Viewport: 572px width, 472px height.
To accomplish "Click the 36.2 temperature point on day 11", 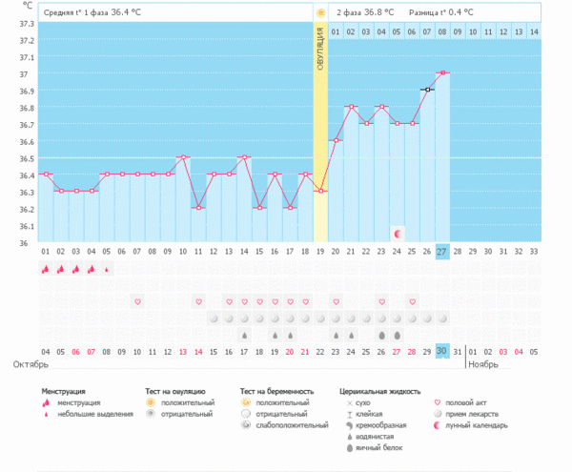I will point(198,208).
